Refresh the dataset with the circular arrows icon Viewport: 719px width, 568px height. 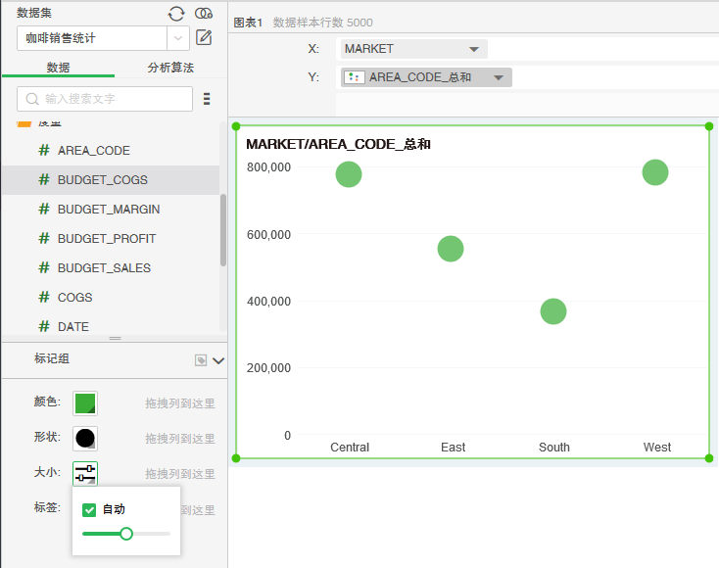pos(176,13)
